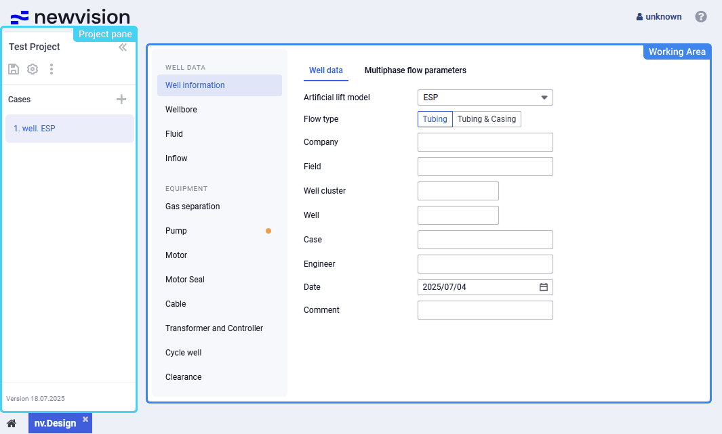Open the calendar picker in Date field
The width and height of the screenshot is (722, 434).
point(543,287)
